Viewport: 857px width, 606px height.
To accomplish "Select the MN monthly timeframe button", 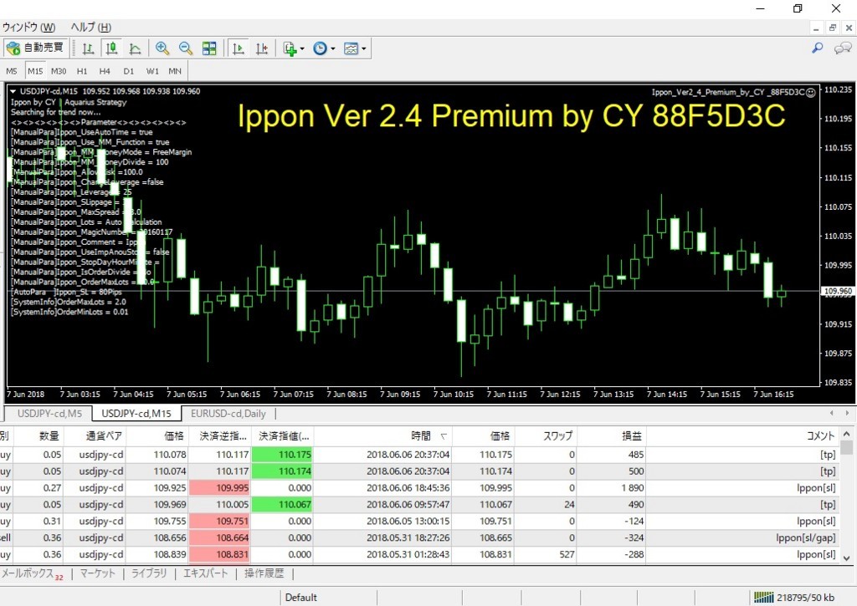I will [x=174, y=71].
